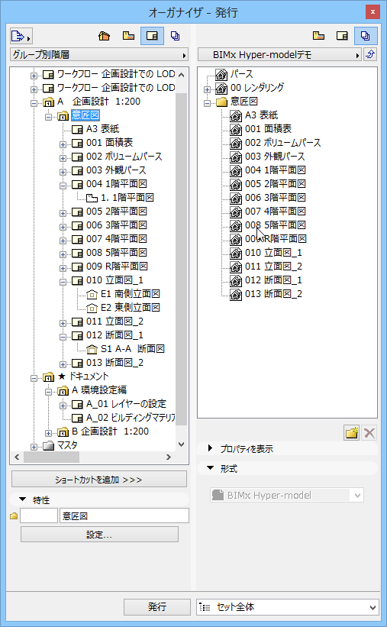Click the new folder icon under right tree
The image size is (387, 627).
point(351,433)
